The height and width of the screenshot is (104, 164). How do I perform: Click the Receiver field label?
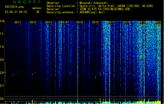[x=53, y=9]
